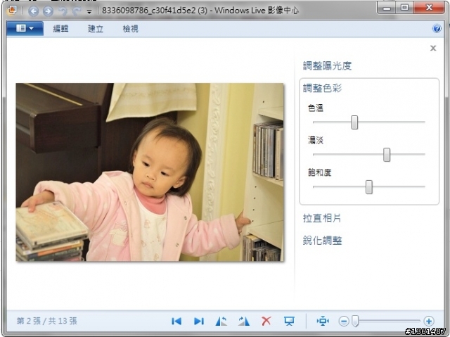Expand the 調整曝光度 section
The height and width of the screenshot is (337, 450).
click(x=327, y=65)
